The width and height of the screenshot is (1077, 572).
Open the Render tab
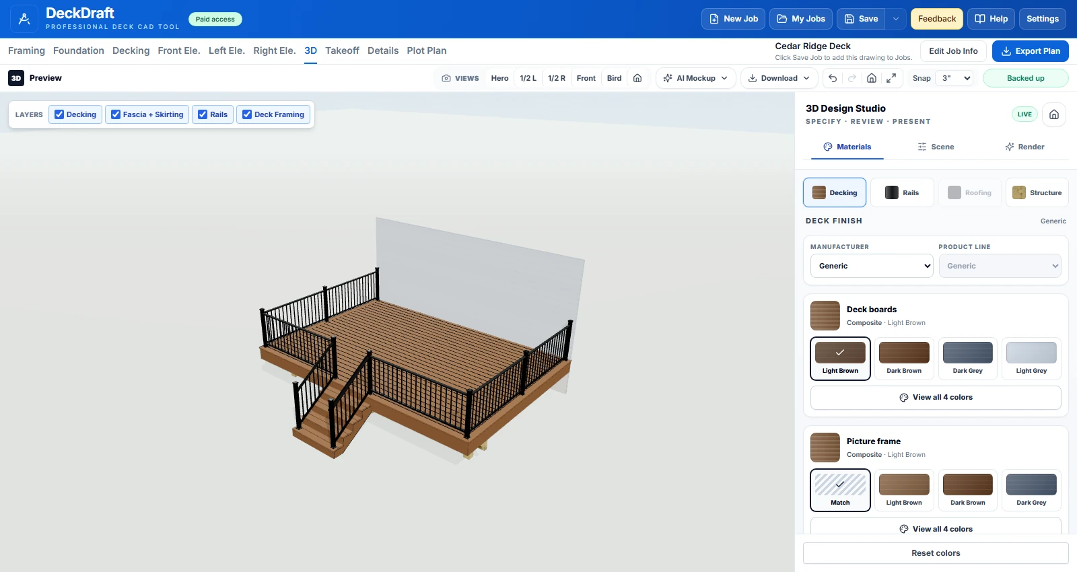pyautogui.click(x=1024, y=147)
